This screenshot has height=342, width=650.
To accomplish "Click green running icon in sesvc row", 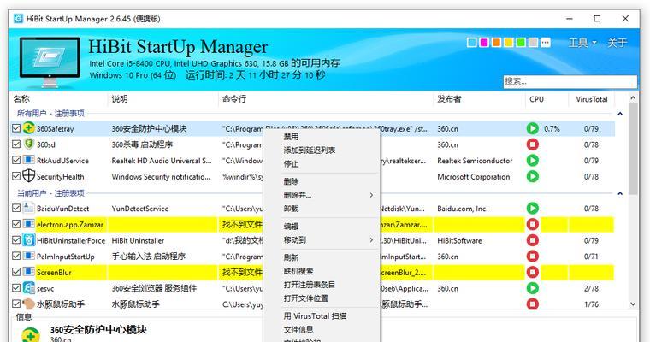I will 533,288.
